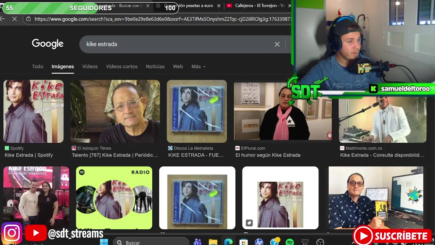This screenshot has width=435, height=245.
Task: Expand the 'Más' search filter dropdown
Action: point(198,67)
